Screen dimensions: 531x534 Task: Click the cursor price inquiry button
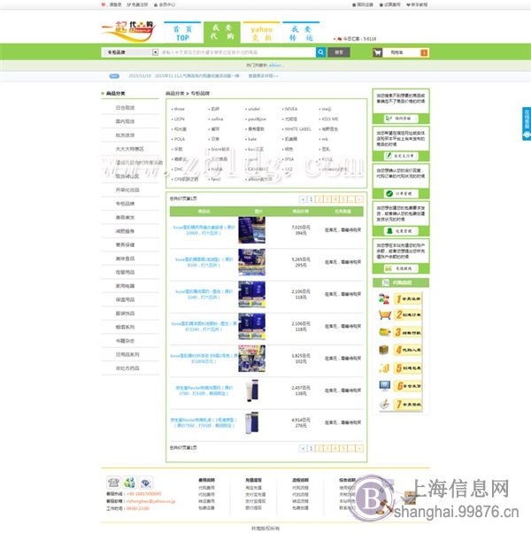click(401, 118)
